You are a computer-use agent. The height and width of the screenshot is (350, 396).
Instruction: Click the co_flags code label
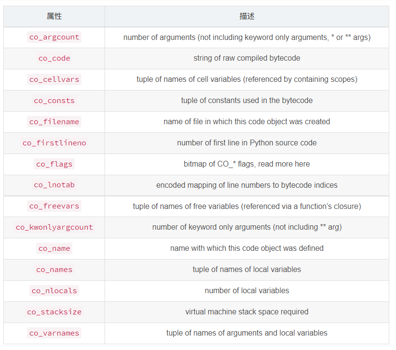[54, 164]
